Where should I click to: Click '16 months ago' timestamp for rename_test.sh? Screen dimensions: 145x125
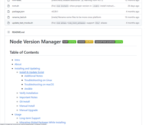click(x=132, y=17)
